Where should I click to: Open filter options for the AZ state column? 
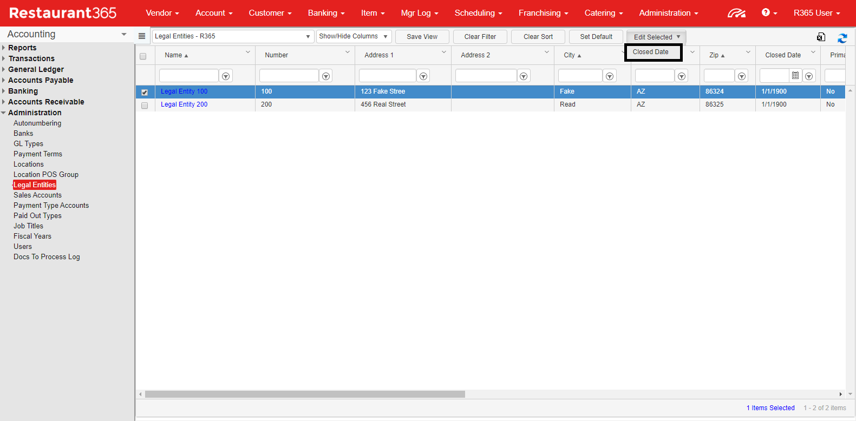[x=682, y=76]
